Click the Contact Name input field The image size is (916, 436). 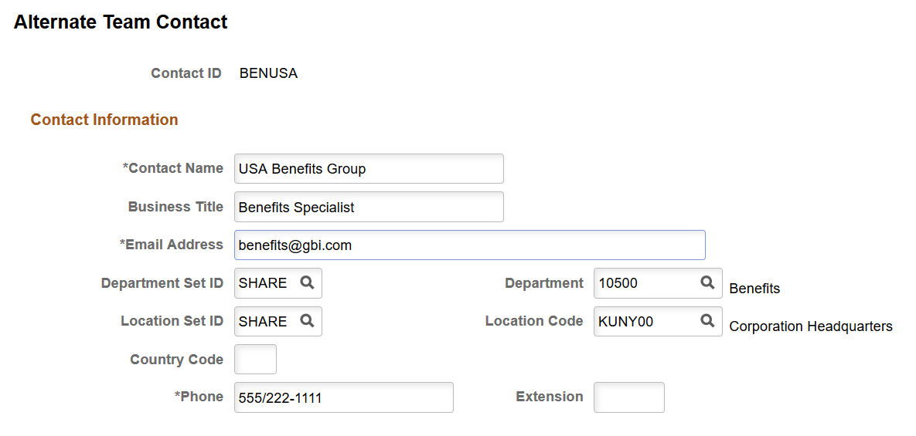tap(369, 168)
